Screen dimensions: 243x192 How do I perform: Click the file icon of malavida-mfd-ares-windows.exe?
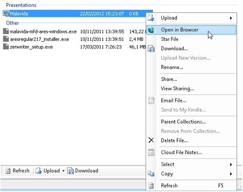coord(6,31)
